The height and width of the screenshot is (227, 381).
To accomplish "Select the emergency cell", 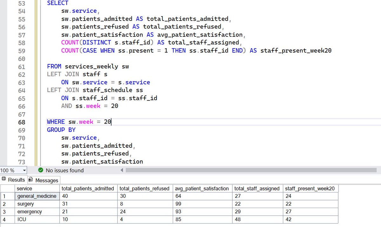I will pos(37,211).
